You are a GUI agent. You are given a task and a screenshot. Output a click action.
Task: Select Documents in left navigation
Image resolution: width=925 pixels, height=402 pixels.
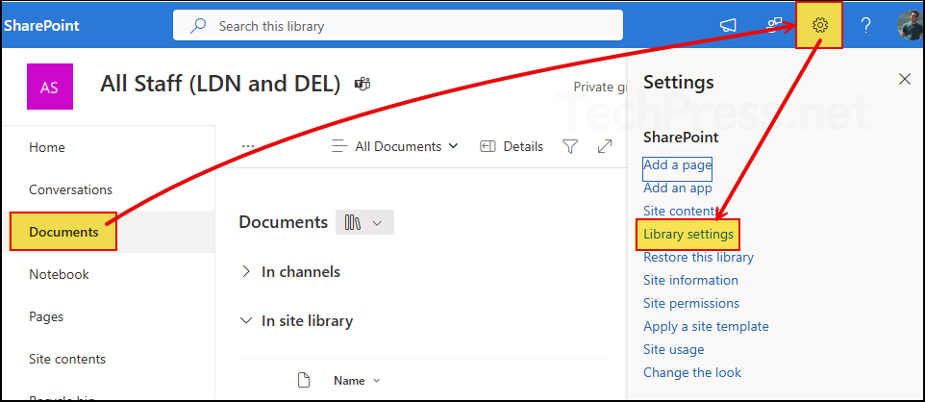pyautogui.click(x=63, y=232)
